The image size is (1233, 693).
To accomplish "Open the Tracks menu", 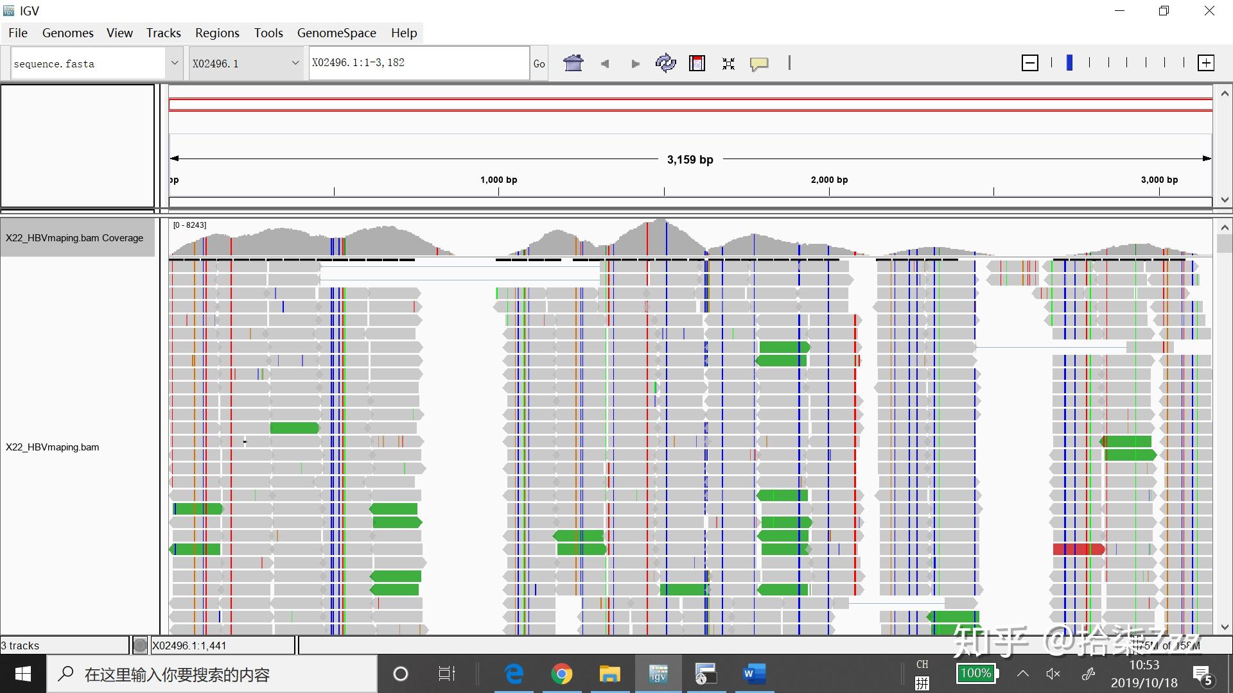I will coord(163,33).
